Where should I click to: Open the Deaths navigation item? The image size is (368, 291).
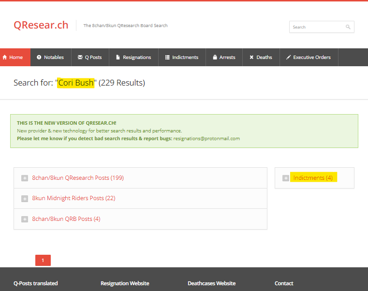point(261,57)
